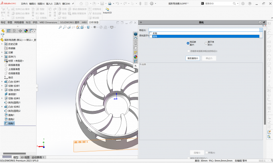Click the 现在查找 (Find Now) button
Image resolution: width=273 pixels, height=163 pixels.
coord(193,58)
